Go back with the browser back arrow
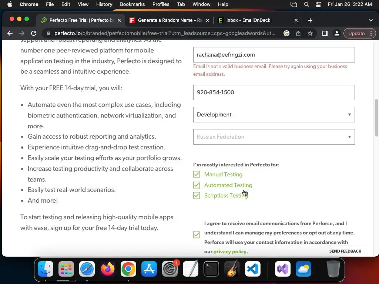Screen dimensions: 379x284 coord(10,33)
